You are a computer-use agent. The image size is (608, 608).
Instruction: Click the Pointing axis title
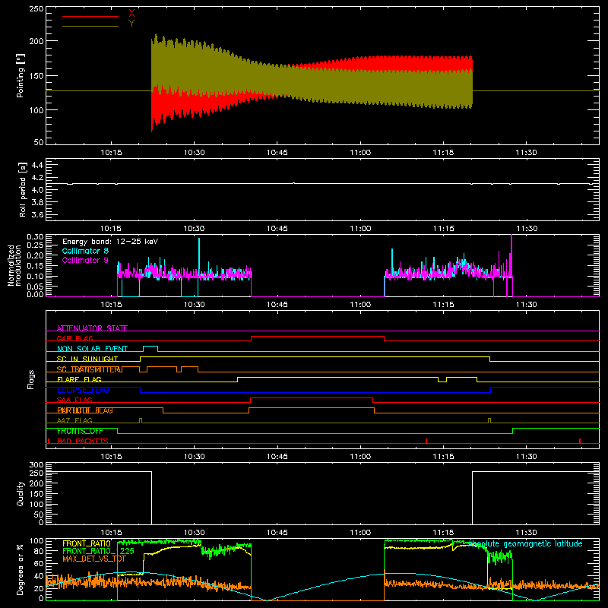click(x=21, y=75)
